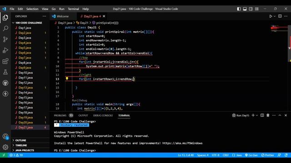Add a new terminal with plus icon

coord(253,115)
